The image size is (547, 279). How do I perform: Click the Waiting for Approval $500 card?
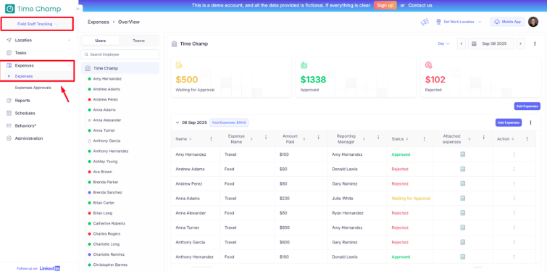coord(231,78)
